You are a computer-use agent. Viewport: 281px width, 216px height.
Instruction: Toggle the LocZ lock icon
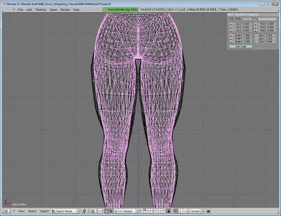click(231, 30)
